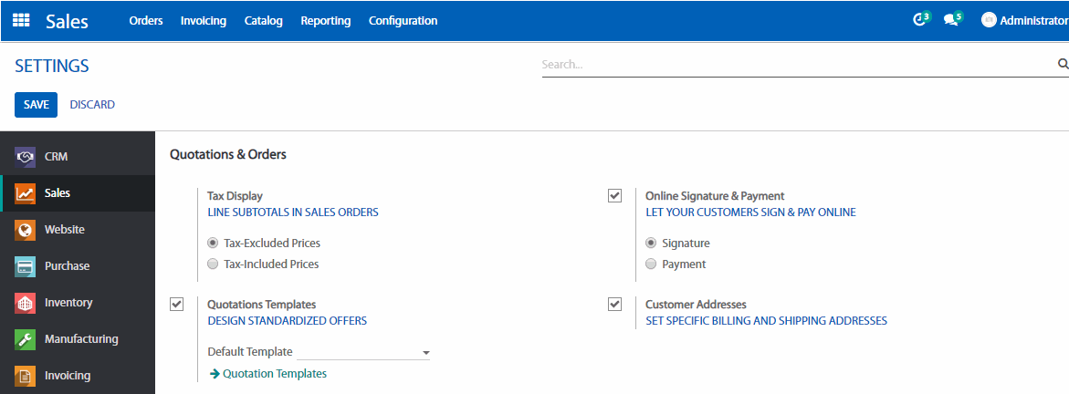Open the activities clock icon with badge

(x=920, y=20)
